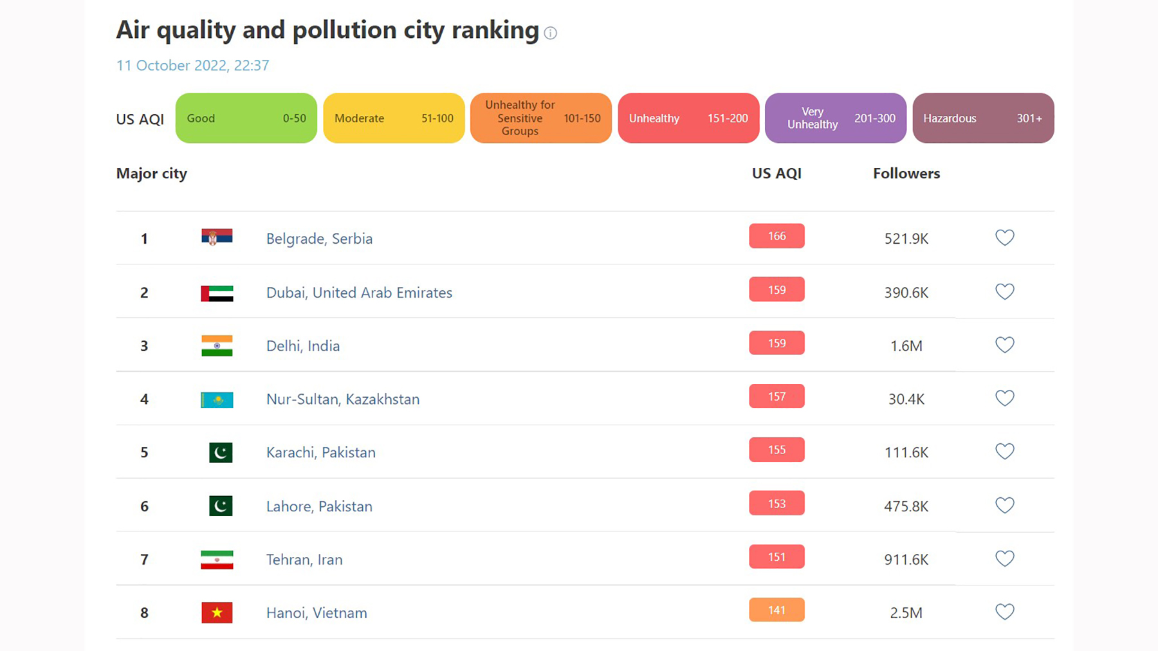Select the purple Very Unhealthy legend swatch
The height and width of the screenshot is (651, 1158).
pos(835,118)
